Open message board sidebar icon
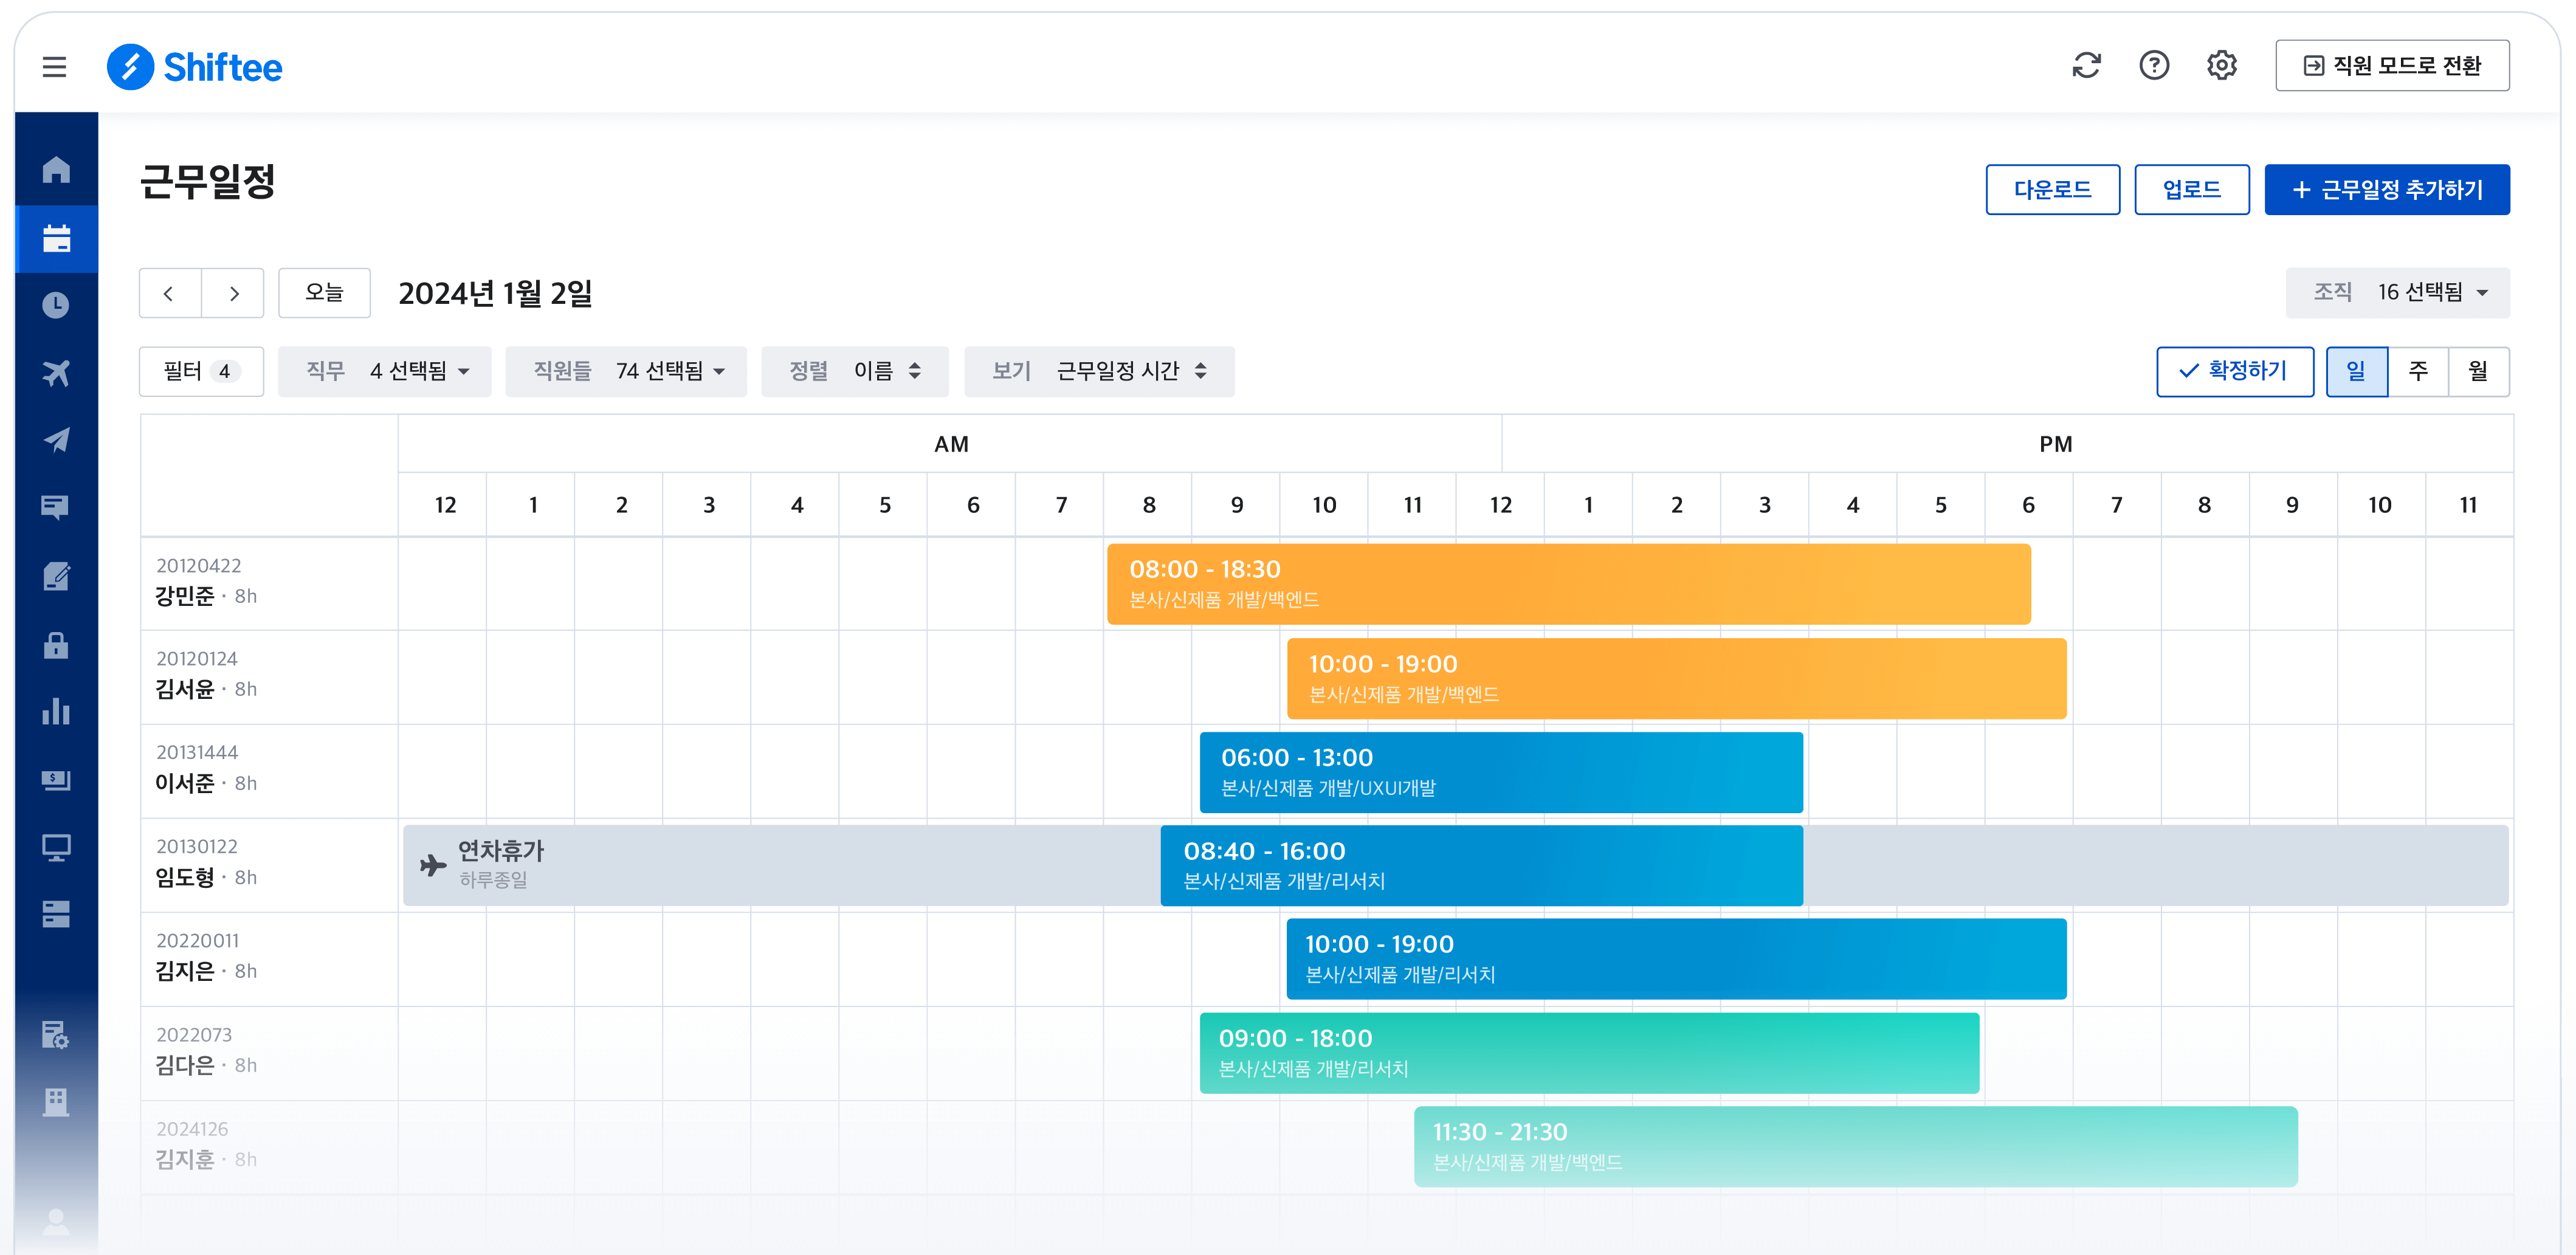The width and height of the screenshot is (2576, 1255). tap(56, 507)
